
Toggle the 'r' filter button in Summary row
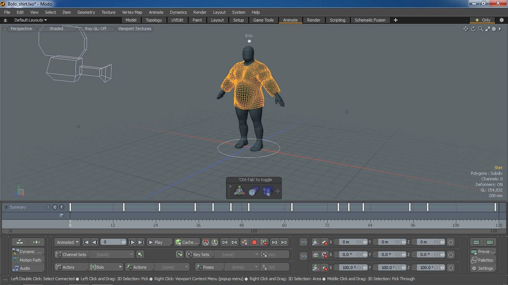(x=62, y=207)
